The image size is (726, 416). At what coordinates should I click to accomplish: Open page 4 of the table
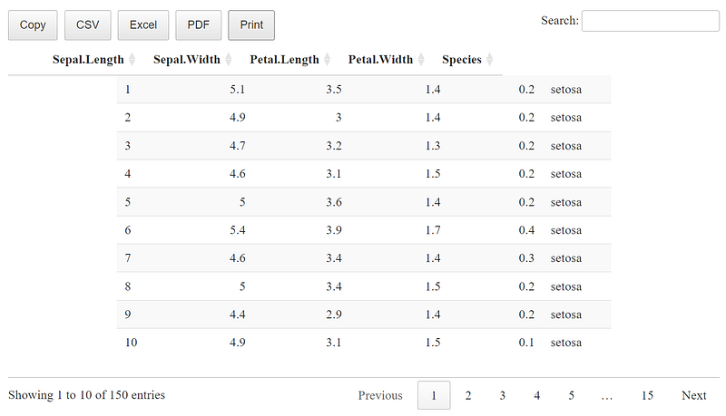click(x=536, y=395)
